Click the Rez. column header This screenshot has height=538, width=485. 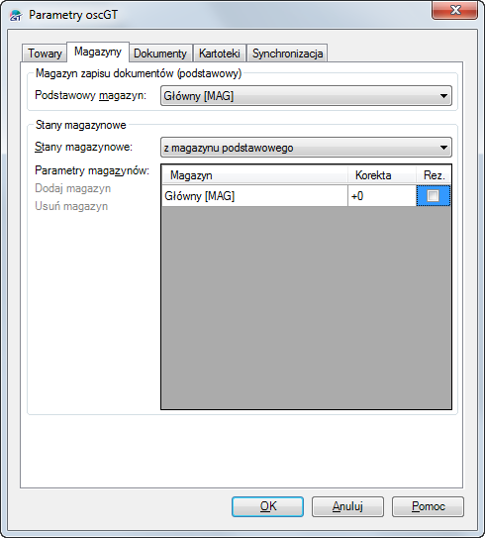(x=434, y=175)
